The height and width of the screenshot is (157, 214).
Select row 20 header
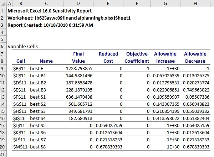pos(3,147)
